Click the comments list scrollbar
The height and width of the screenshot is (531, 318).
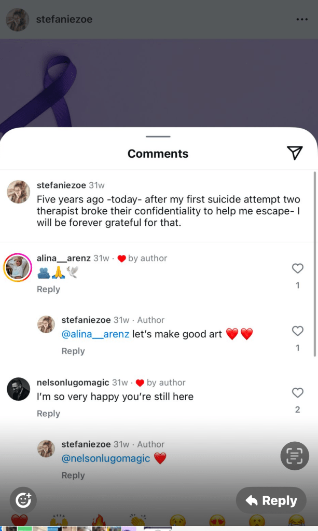pos(315,264)
